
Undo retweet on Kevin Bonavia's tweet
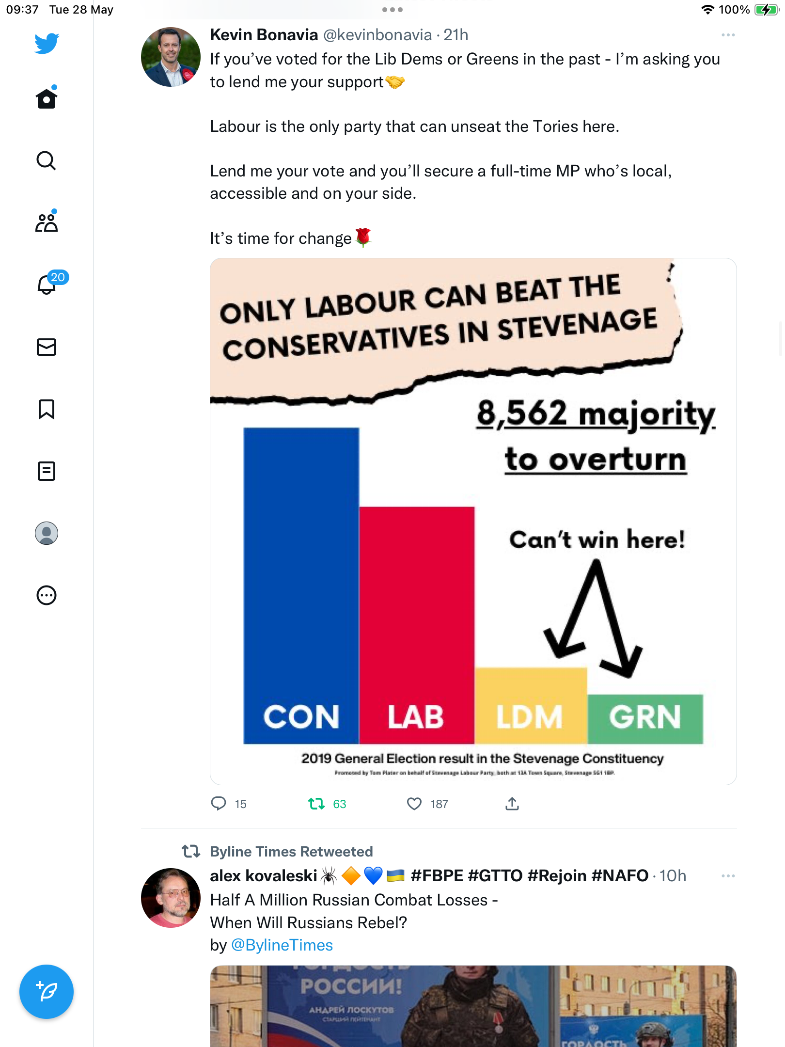click(316, 804)
